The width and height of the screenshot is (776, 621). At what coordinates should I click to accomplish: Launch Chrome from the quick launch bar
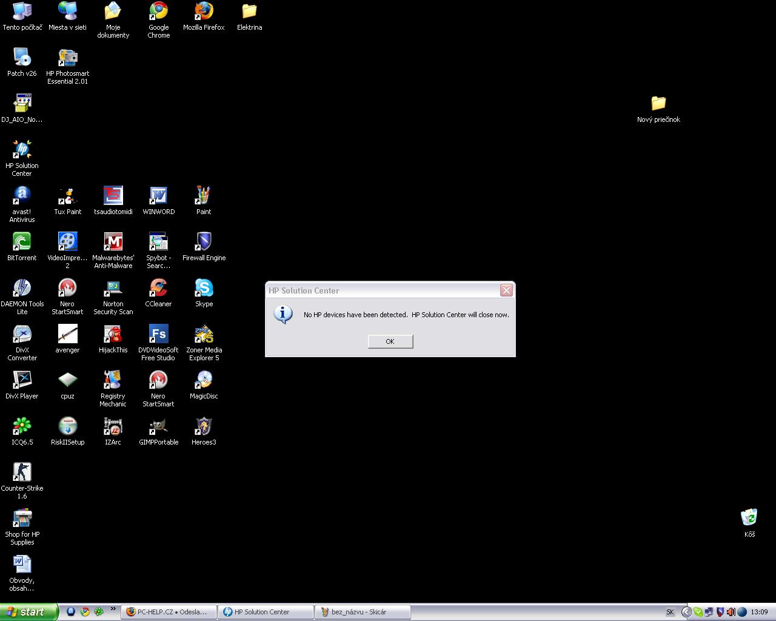[85, 612]
